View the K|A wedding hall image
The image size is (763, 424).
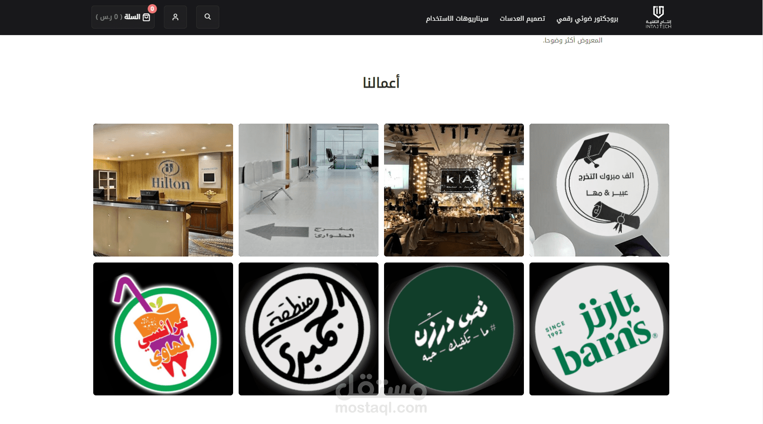pyautogui.click(x=454, y=190)
